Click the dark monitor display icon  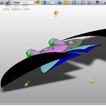(x=98, y=2)
